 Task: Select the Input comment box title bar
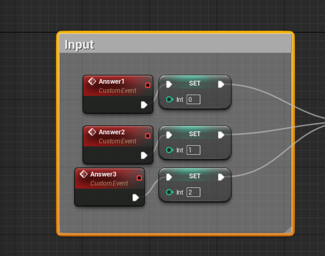pos(175,44)
